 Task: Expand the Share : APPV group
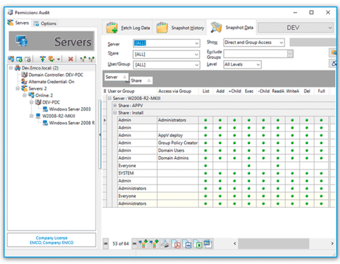coord(115,106)
